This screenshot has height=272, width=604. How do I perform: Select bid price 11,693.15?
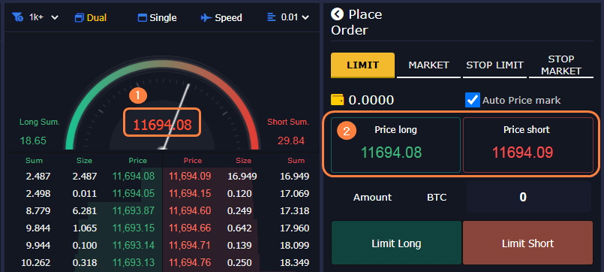[x=134, y=228]
